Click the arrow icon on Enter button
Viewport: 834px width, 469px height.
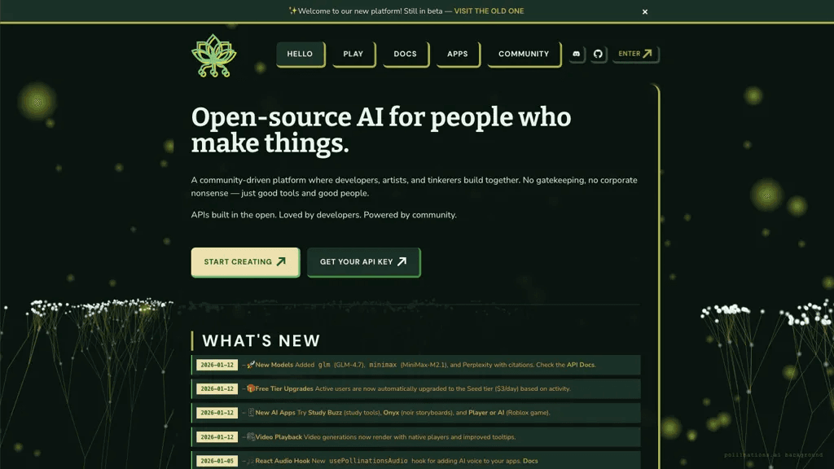click(647, 54)
